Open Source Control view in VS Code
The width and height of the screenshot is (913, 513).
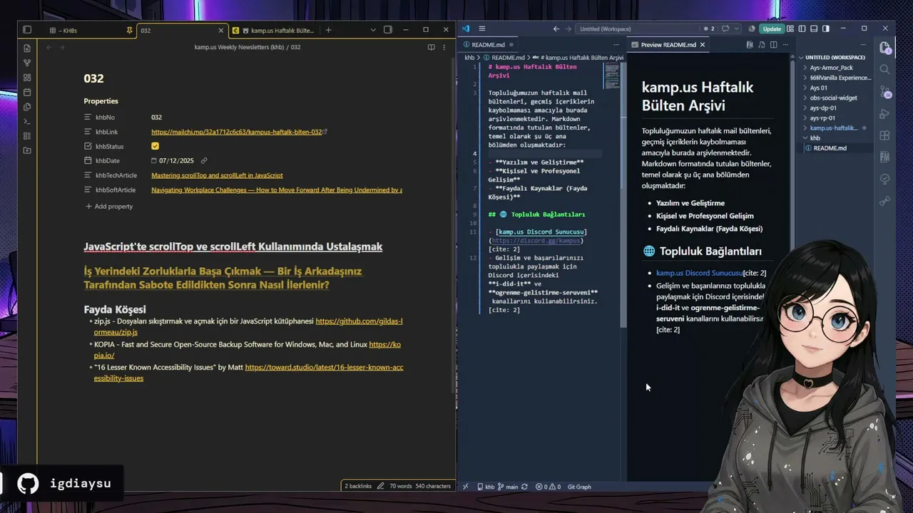(x=884, y=92)
